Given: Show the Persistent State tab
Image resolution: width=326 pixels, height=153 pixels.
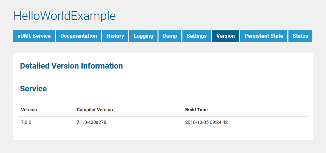Looking at the screenshot, I should [264, 36].
